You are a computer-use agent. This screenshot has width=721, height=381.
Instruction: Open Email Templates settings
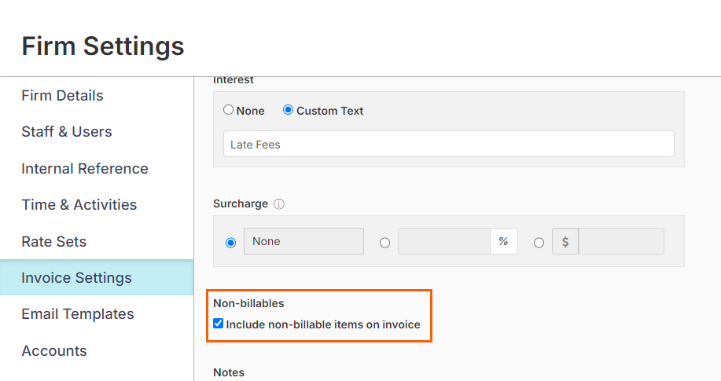(x=78, y=314)
